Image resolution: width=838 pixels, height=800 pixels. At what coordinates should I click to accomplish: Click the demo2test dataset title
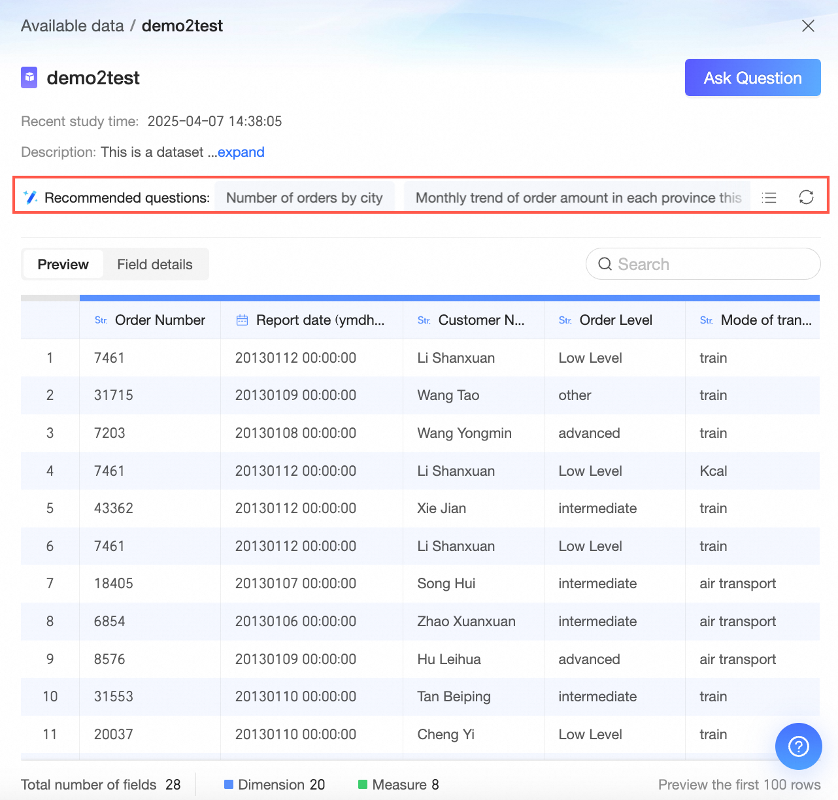click(93, 78)
